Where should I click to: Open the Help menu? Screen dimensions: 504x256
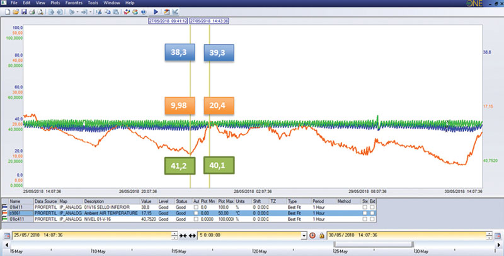[130, 3]
